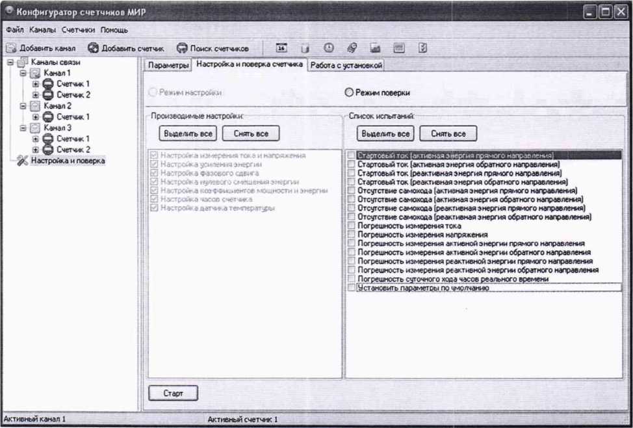This screenshot has width=633, height=428.
Task: Select Счетчик 1 meter icon under Канал 3
Action: [x=48, y=139]
